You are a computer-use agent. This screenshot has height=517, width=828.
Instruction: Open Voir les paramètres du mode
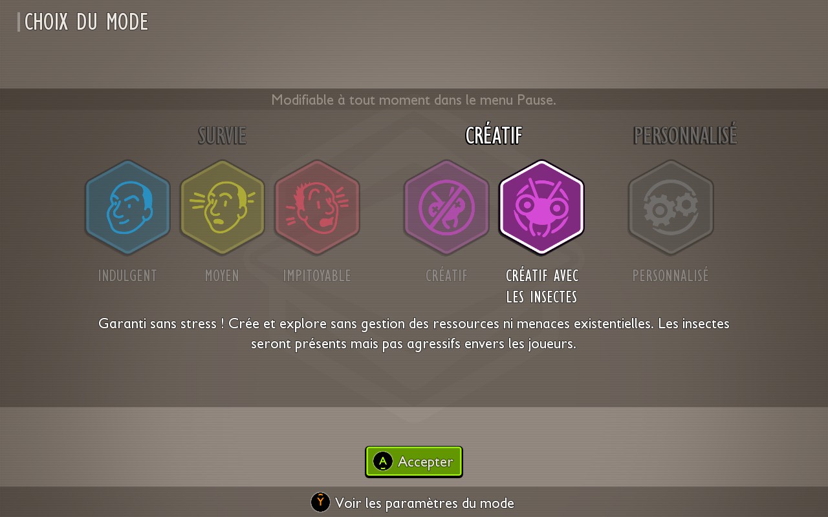click(x=413, y=503)
